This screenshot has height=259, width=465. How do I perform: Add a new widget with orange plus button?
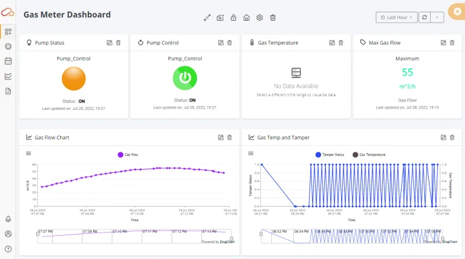click(457, 12)
